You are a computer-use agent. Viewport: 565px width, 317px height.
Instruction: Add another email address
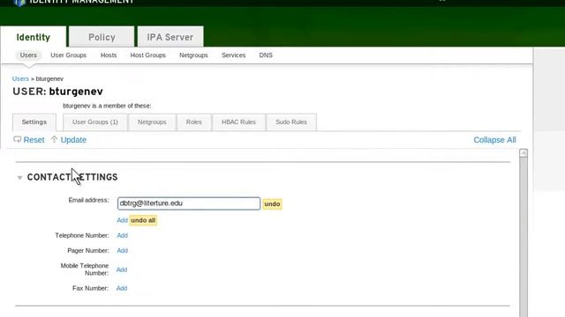122,220
